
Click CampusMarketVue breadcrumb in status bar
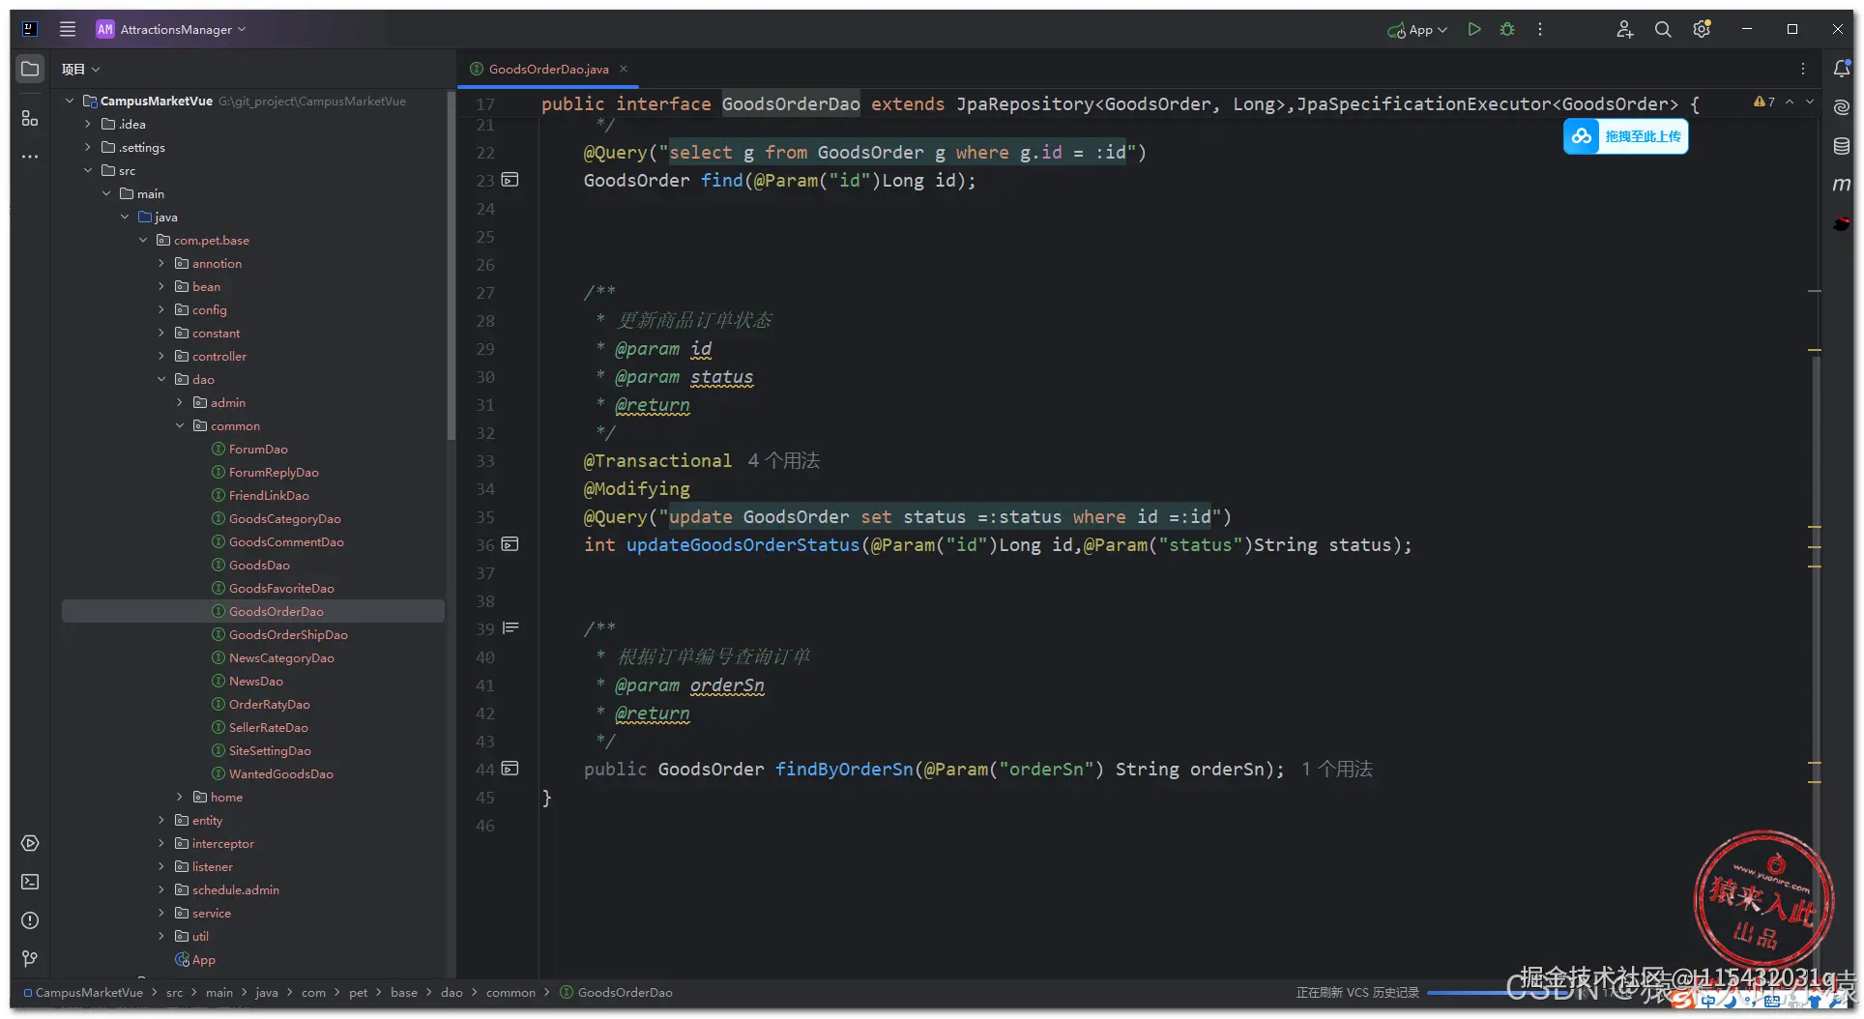tap(89, 992)
